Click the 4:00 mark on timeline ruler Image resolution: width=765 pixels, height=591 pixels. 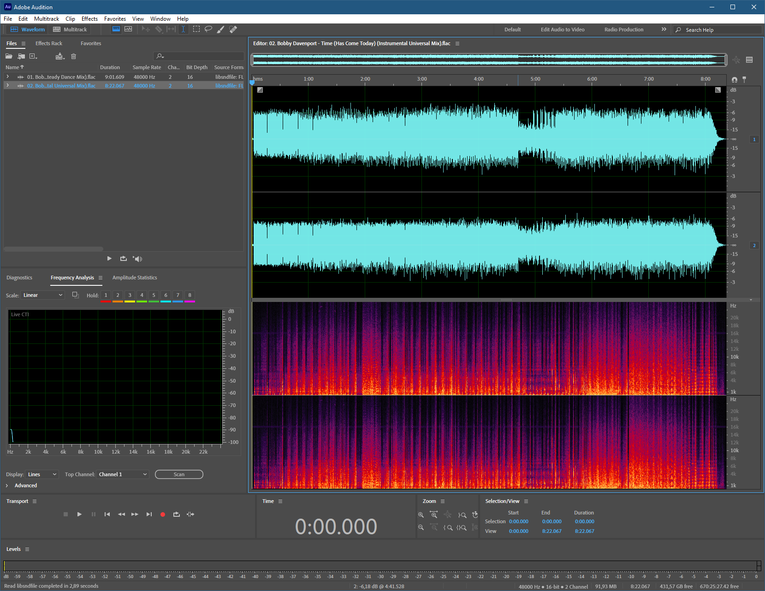pyautogui.click(x=479, y=79)
